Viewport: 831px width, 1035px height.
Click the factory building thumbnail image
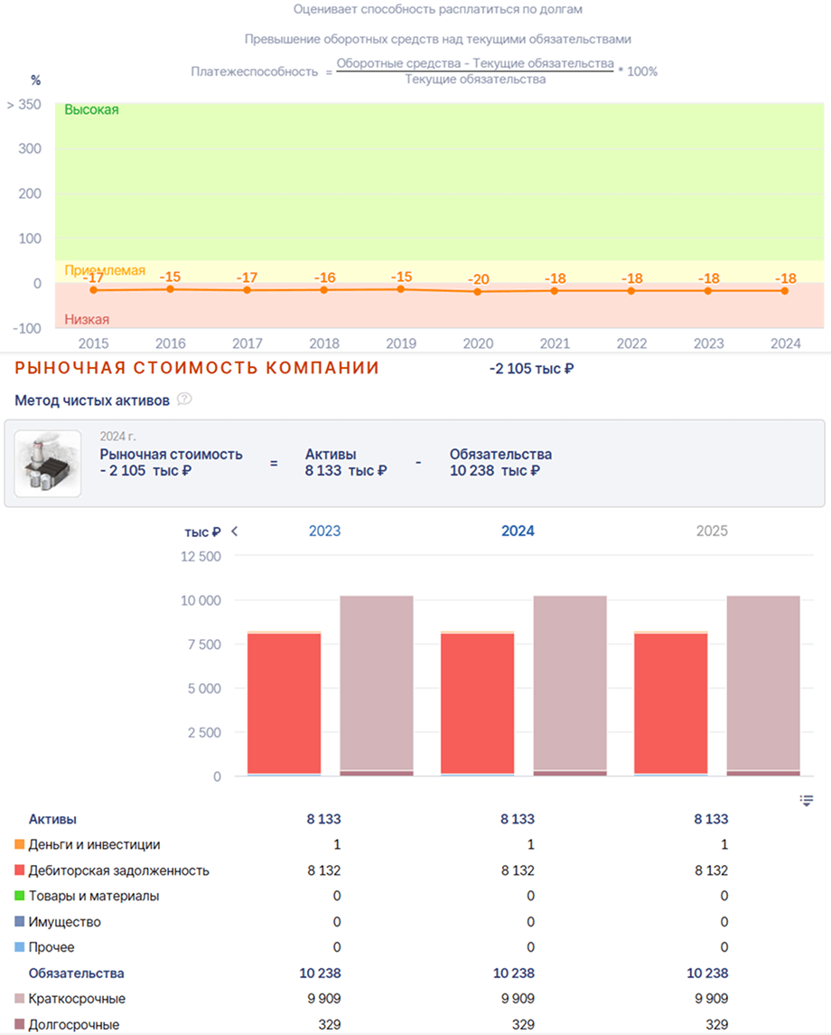[48, 464]
